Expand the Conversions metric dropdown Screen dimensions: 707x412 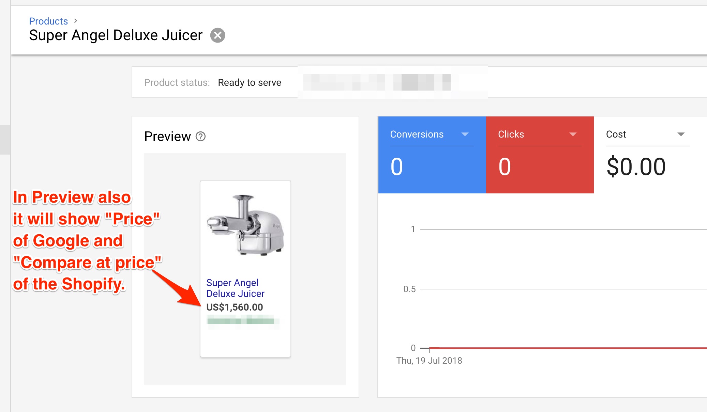coord(465,134)
